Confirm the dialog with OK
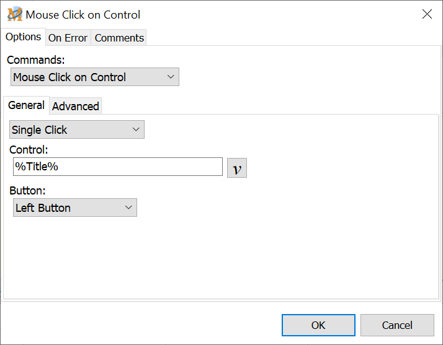 318,325
